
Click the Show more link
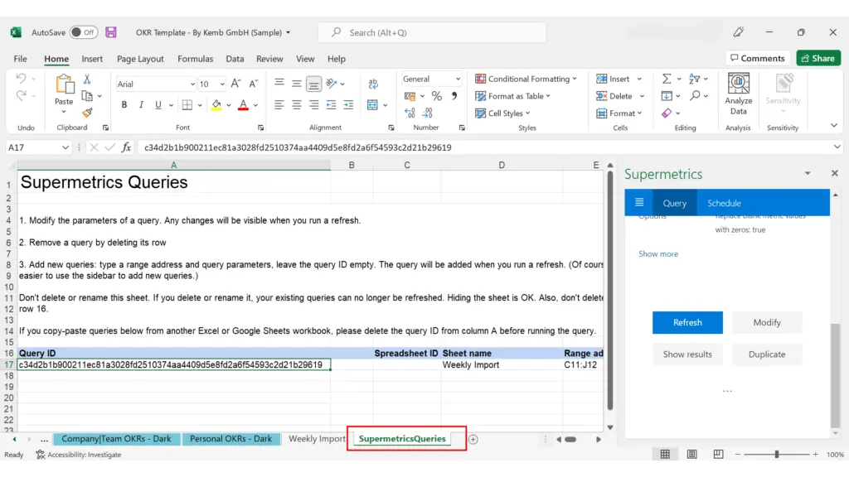click(657, 253)
